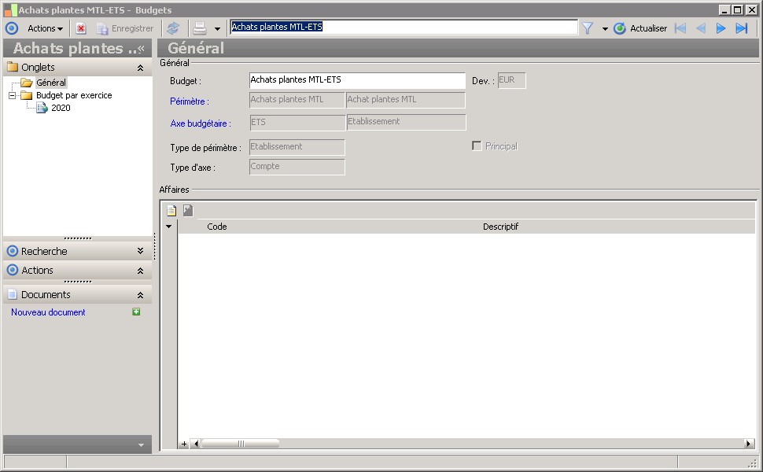Click the Enregistrer save button

click(125, 28)
